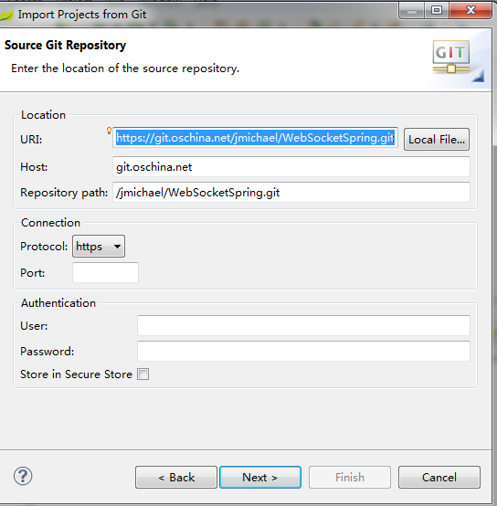Open the Local File... browser
The width and height of the screenshot is (497, 506).
(x=437, y=140)
